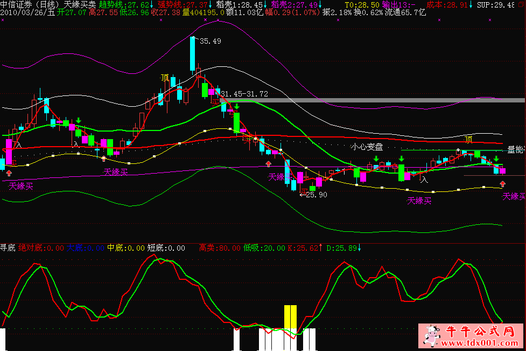Screen dimensions: 526x351
Task: Click the grey 31.45-31.72 resistance band
Action: 373,100
